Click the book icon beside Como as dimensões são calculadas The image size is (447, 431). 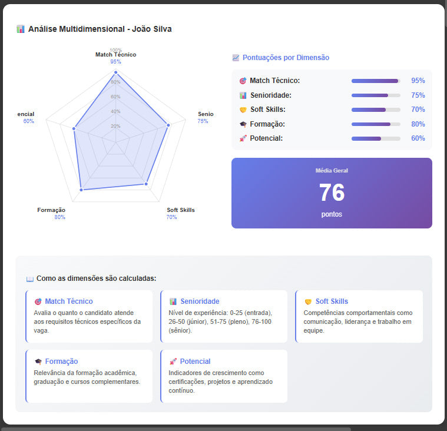[x=30, y=279]
